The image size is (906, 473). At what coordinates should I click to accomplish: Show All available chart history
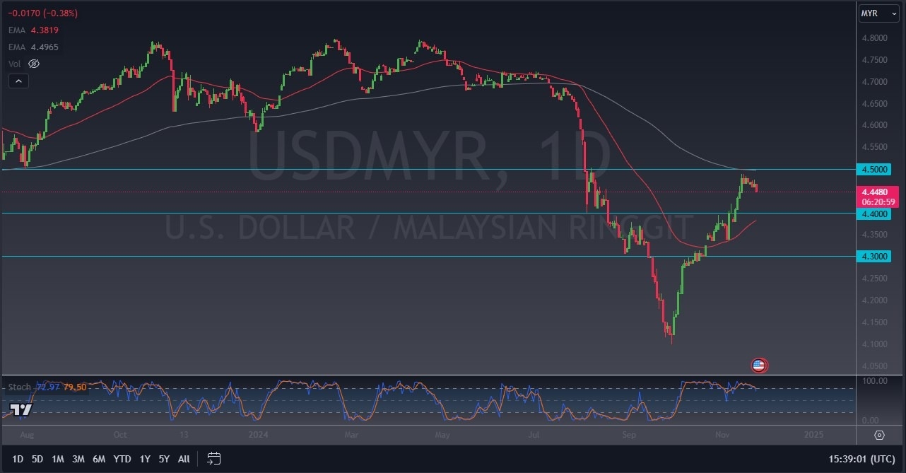coord(184,459)
